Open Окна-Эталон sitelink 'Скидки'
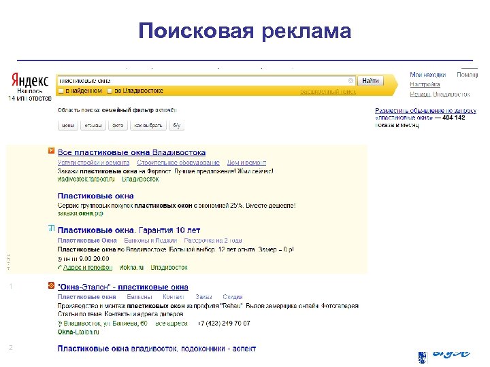Screen dimensions: 490x367 (233, 297)
